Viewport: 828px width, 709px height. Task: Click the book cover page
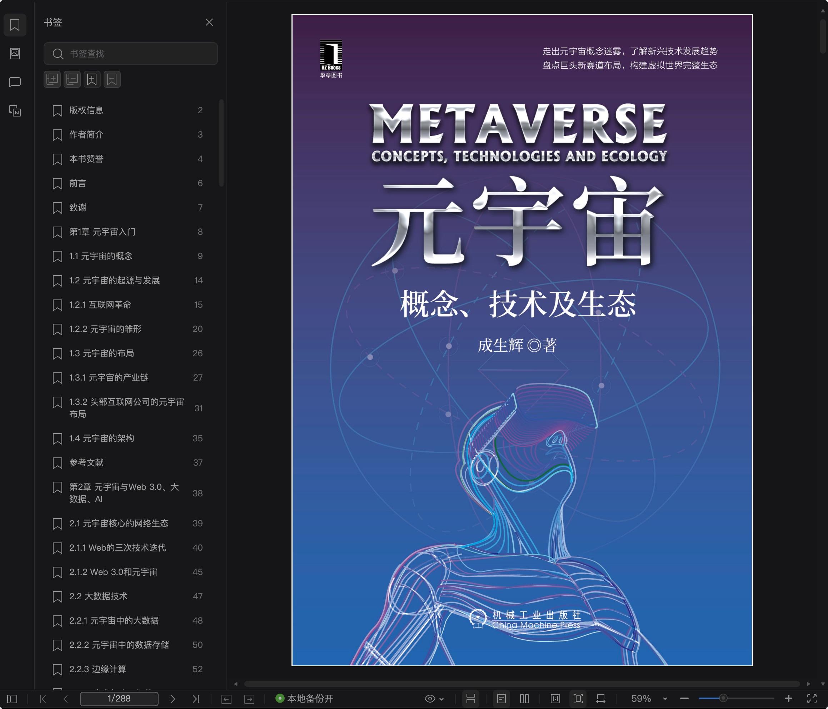click(522, 340)
